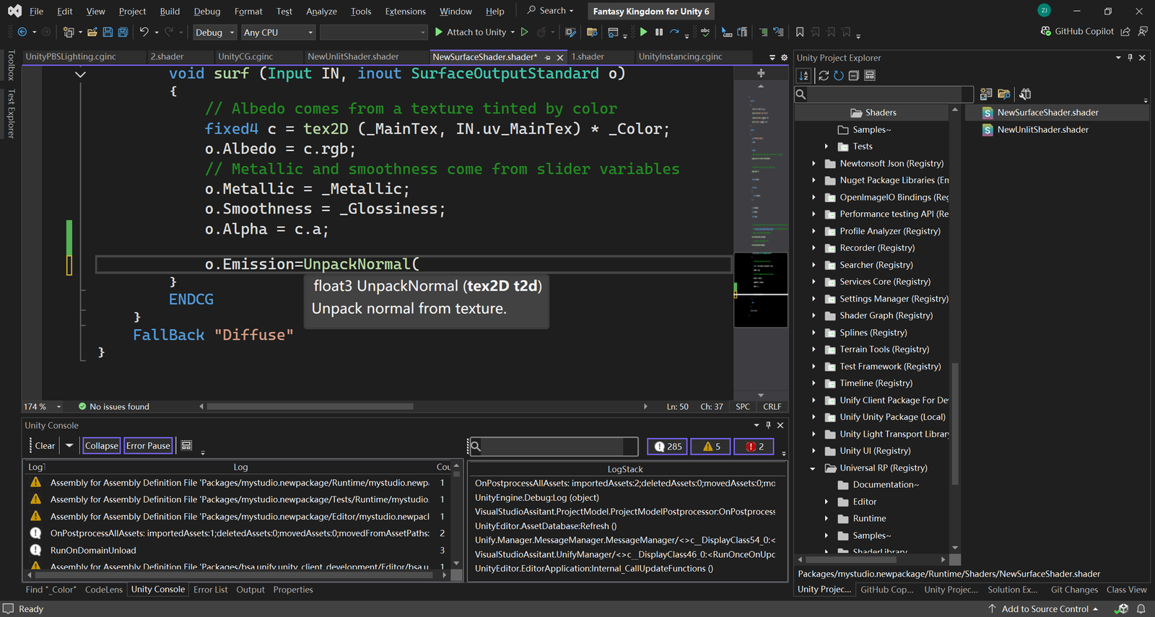Screen dimensions: 1155x617
Task: Click the Undo arrow icon
Action: 144,32
